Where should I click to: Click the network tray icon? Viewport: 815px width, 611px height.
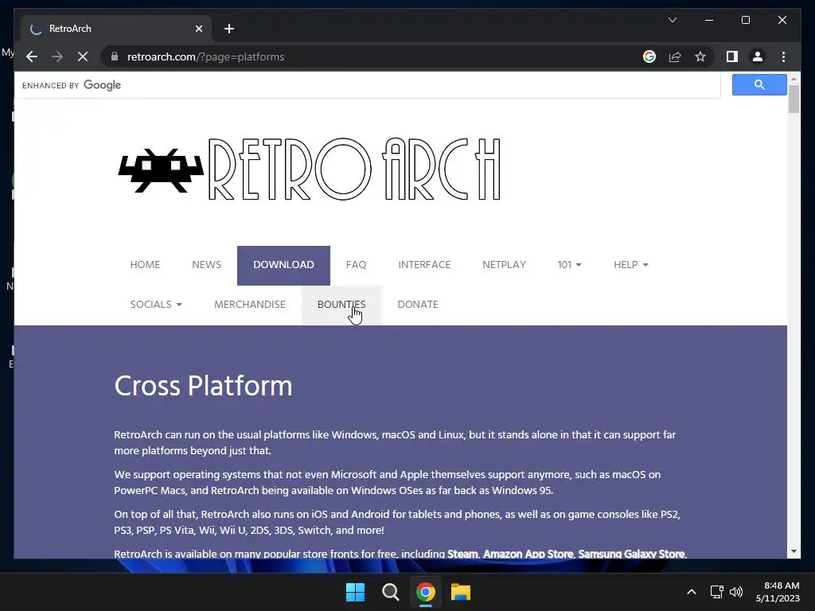(717, 592)
